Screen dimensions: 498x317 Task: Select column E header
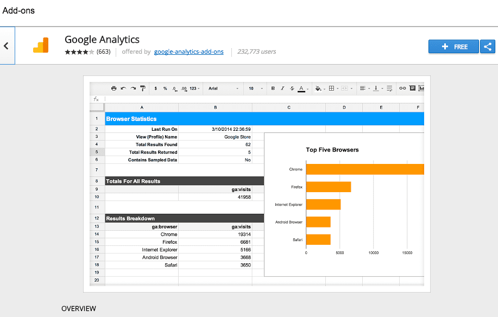click(381, 107)
